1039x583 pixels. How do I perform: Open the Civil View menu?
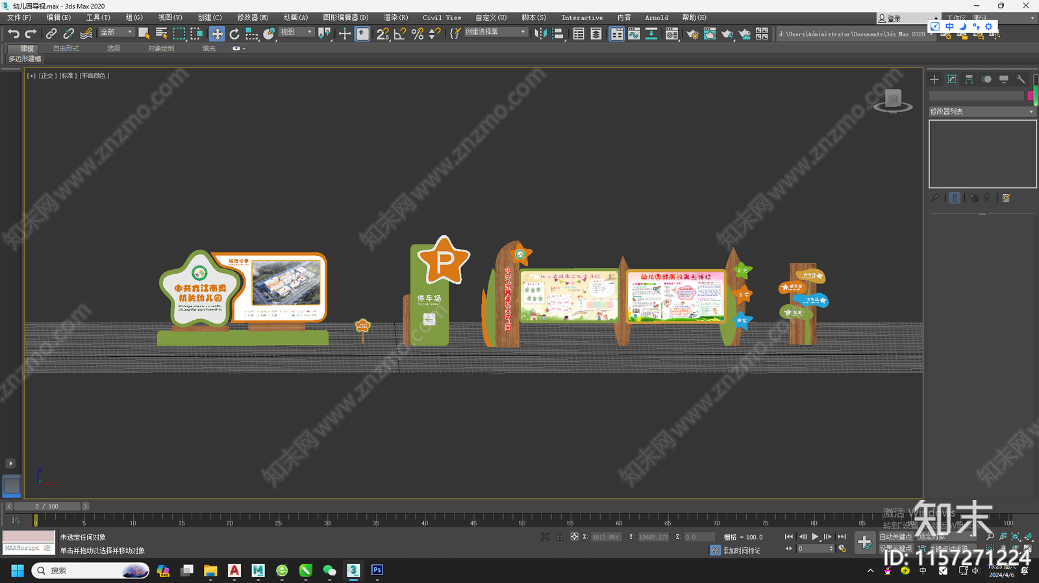[x=442, y=18]
